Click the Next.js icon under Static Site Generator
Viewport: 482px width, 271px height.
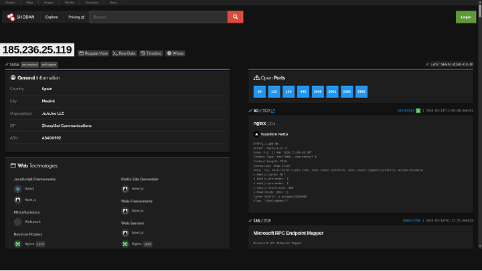pyautogui.click(x=125, y=189)
